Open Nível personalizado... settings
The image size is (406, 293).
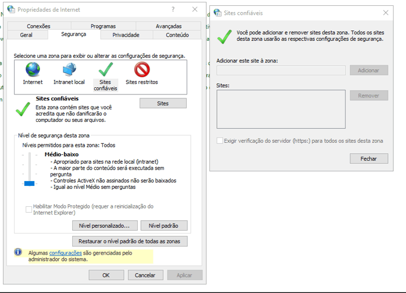[x=105, y=225]
